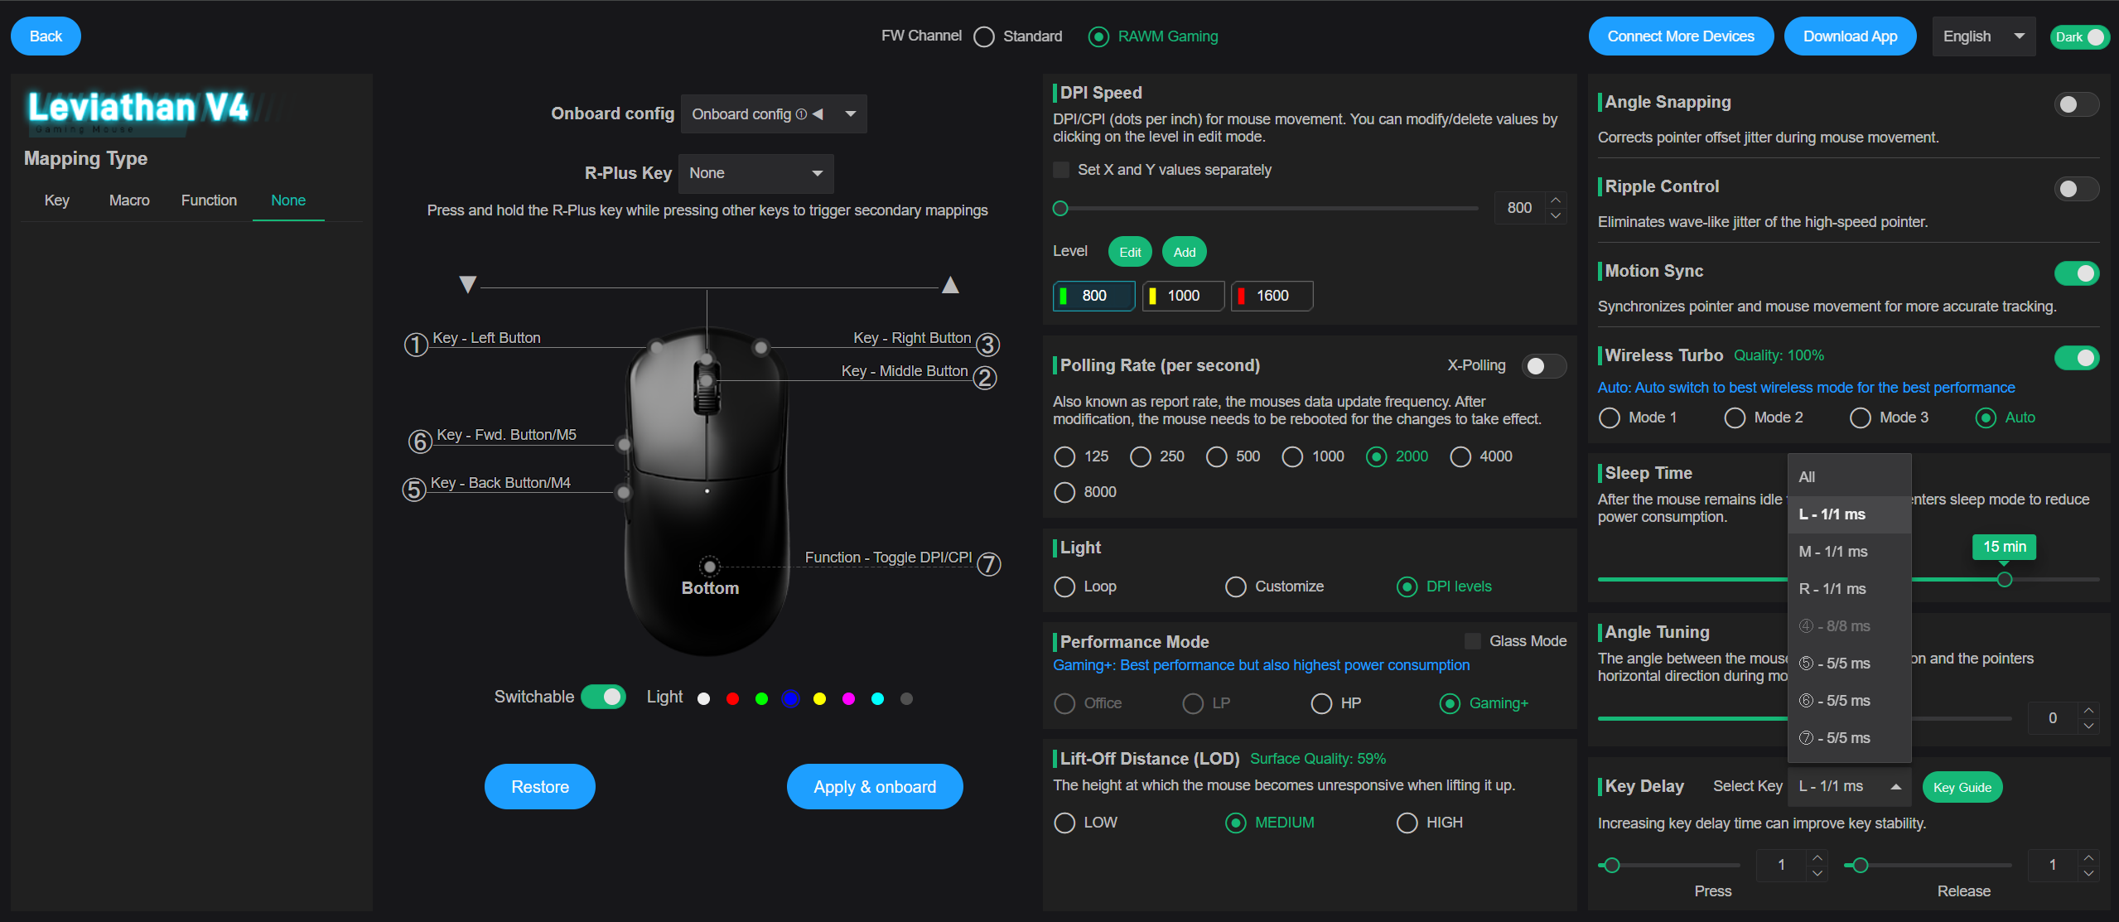Image resolution: width=2119 pixels, height=922 pixels.
Task: Choose R - 1/1 ms in key list
Action: 1849,589
